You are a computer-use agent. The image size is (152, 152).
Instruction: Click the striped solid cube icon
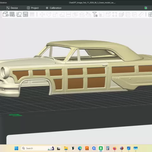(x=121, y=14)
